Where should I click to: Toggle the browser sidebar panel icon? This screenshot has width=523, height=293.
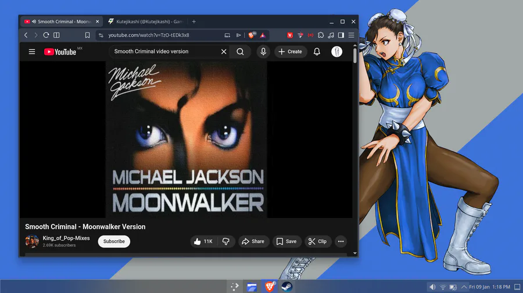pos(341,35)
